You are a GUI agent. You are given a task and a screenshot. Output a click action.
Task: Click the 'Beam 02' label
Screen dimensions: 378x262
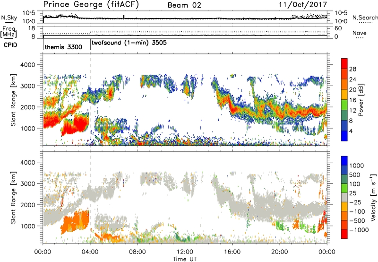(x=184, y=5)
